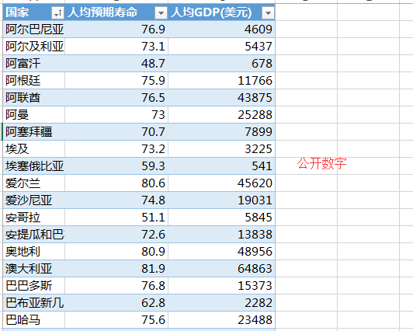
Task: Select the GDP cell 5845
Action: (x=221, y=217)
